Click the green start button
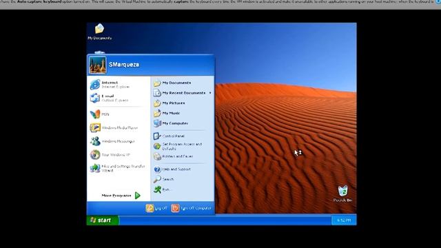The height and width of the screenshot is (248, 441). [103, 220]
